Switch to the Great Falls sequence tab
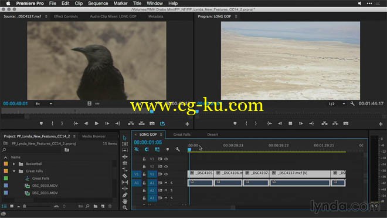Image resolution: width=387 pixels, height=218 pixels. point(182,135)
